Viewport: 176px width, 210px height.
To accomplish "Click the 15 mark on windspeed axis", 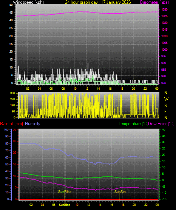I will click(x=11, y=60).
